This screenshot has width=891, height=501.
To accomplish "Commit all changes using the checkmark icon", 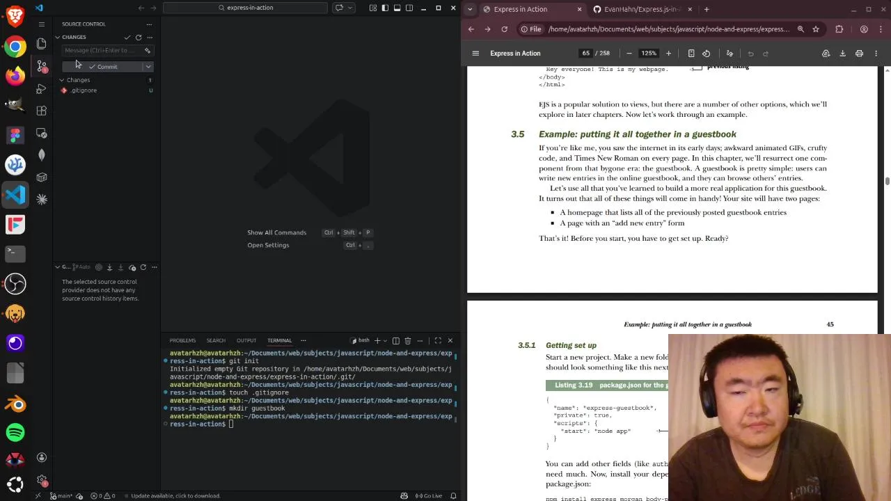I will tap(127, 37).
